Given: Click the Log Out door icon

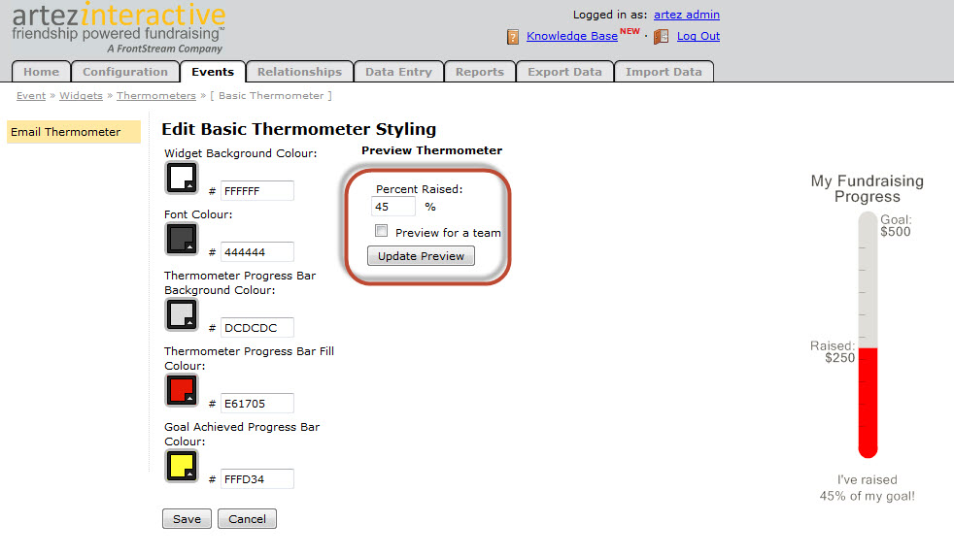Looking at the screenshot, I should point(662,37).
